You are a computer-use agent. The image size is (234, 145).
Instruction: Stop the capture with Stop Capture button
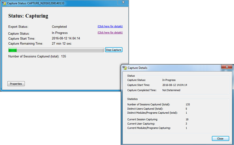[114, 50]
